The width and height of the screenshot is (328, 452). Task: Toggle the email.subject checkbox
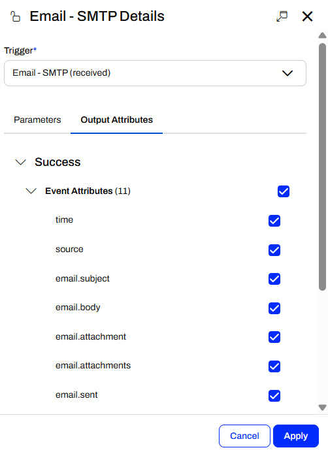coord(274,279)
